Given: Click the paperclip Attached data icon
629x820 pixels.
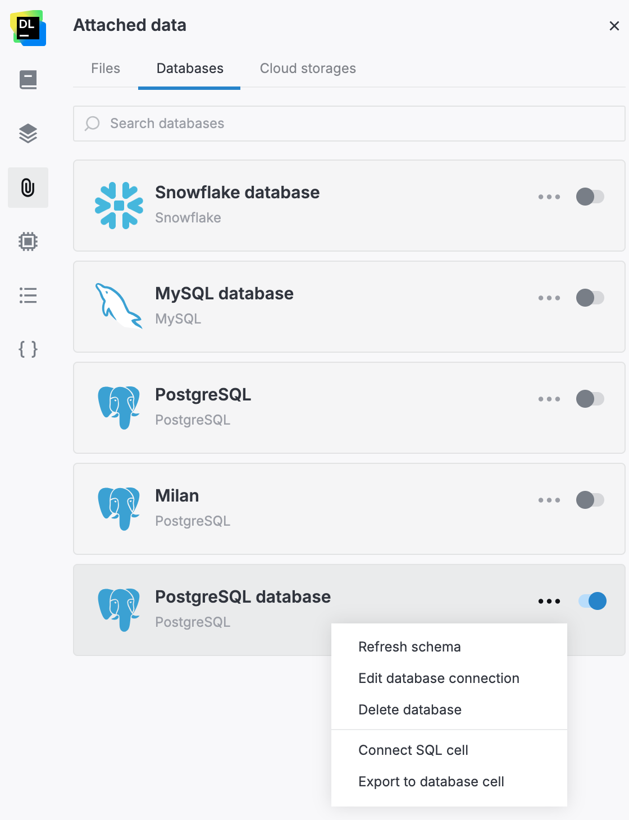Looking at the screenshot, I should point(28,188).
